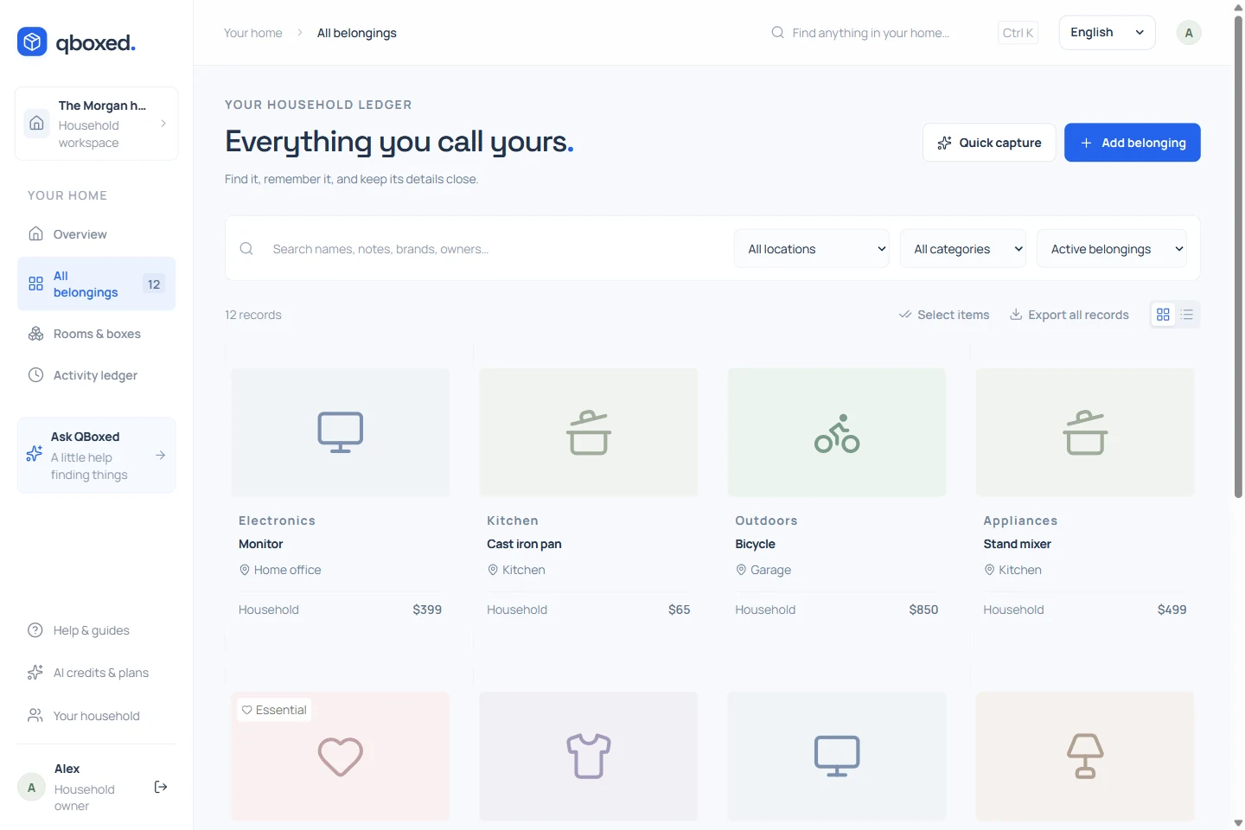Focus the Find anything in your home search
Screen dimensions: 1245x830
[x=871, y=33]
